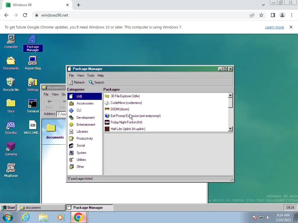Open the View menu in documents window
The width and height of the screenshot is (298, 223).
point(55,94)
